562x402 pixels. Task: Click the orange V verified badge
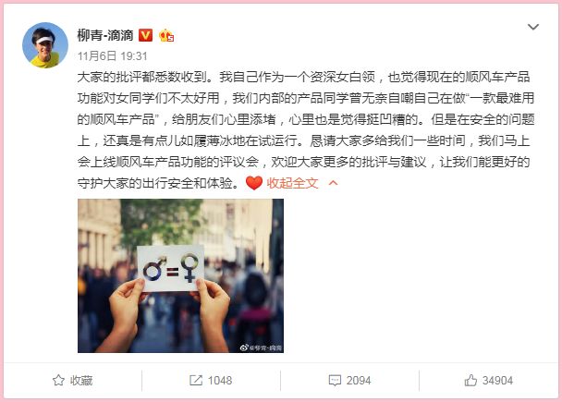145,35
